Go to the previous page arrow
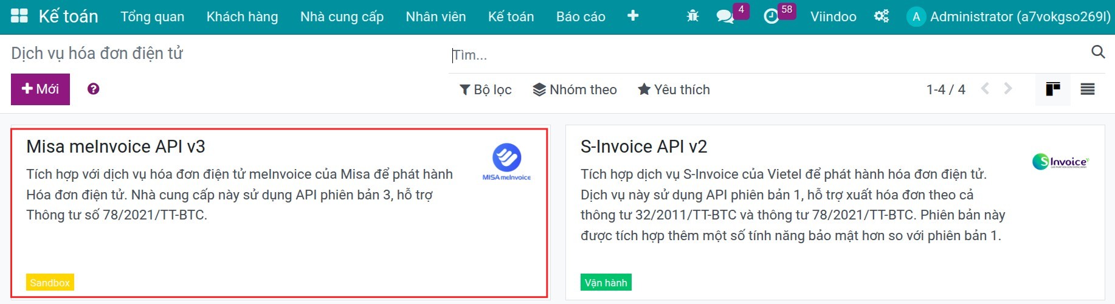The image size is (1115, 304). click(985, 89)
